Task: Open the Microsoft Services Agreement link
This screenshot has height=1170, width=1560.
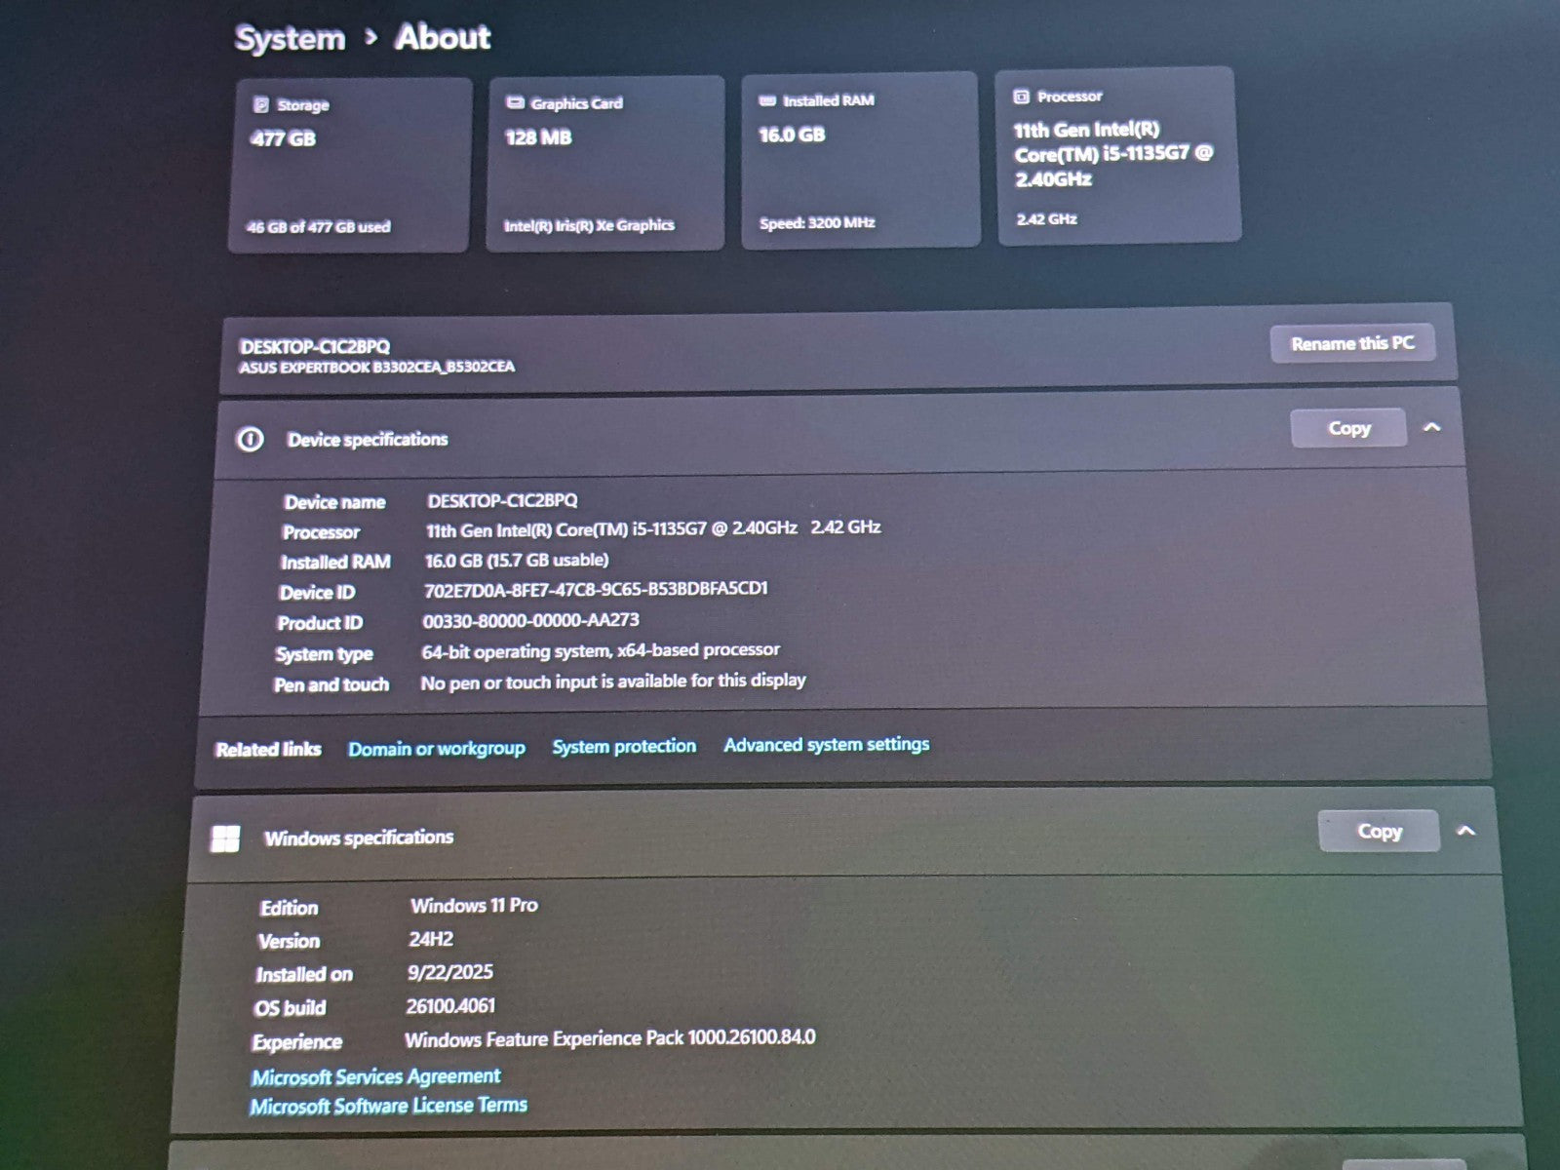Action: click(375, 1076)
